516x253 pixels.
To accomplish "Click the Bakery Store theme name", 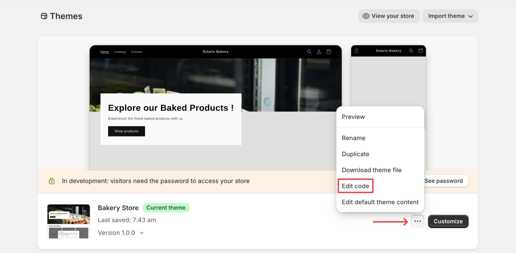I will [x=118, y=208].
